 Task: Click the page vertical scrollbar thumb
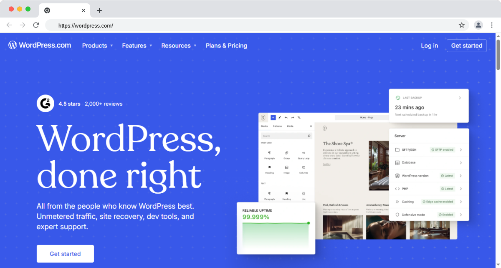498,55
